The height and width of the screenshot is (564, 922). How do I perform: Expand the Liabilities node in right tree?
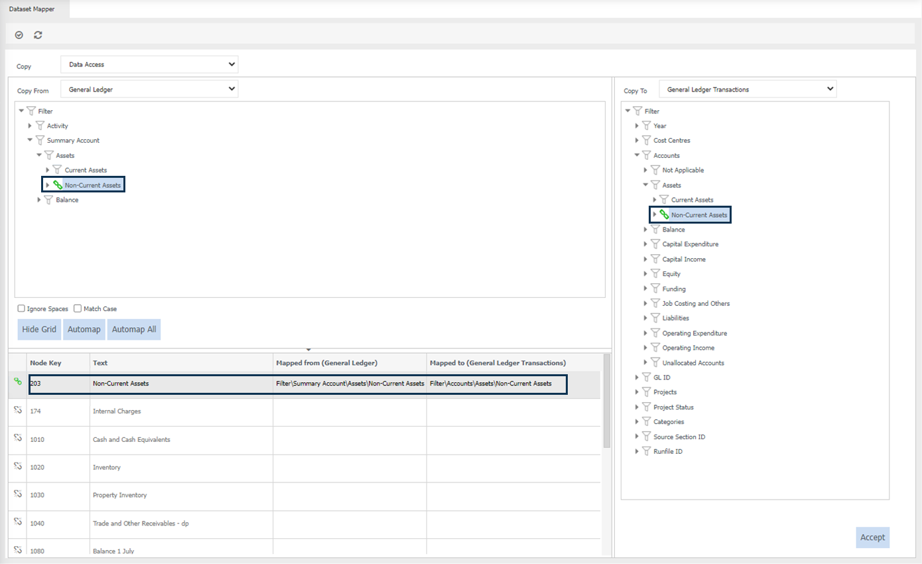[x=645, y=318]
